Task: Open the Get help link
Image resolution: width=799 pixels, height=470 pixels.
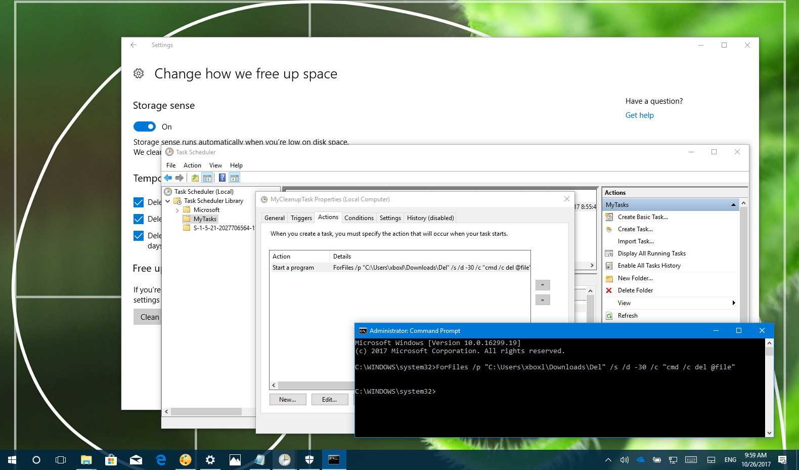Action: click(x=639, y=115)
